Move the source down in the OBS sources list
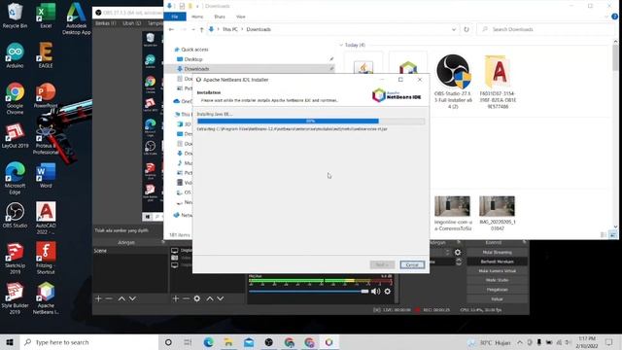The image size is (622, 350). coord(221,298)
